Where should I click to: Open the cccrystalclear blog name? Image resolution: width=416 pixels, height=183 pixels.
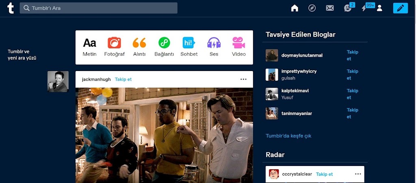pyautogui.click(x=297, y=174)
